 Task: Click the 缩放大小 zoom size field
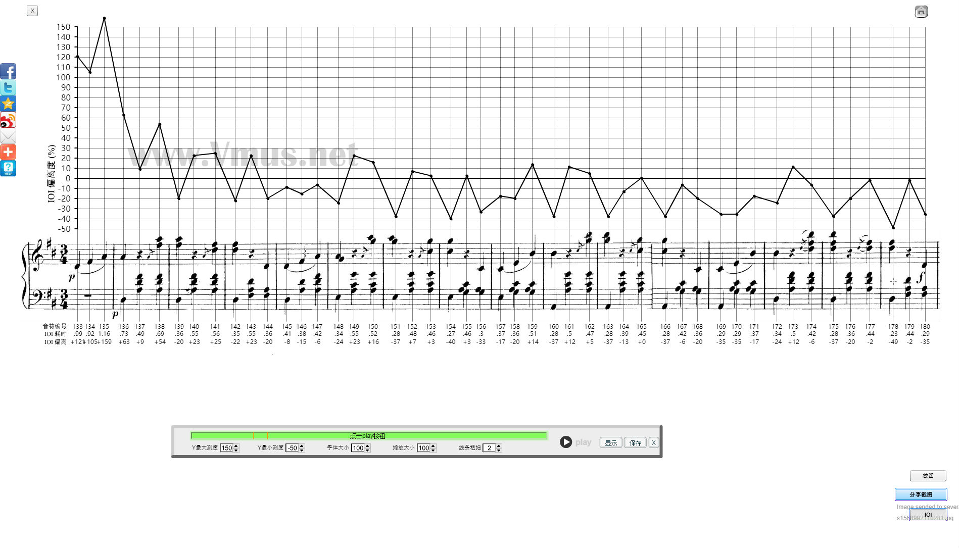click(x=423, y=448)
